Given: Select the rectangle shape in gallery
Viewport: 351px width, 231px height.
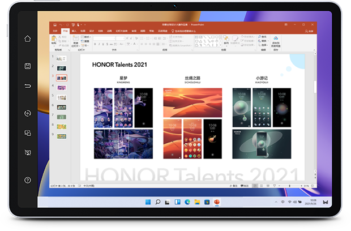Looking at the screenshot, I should point(213,37).
